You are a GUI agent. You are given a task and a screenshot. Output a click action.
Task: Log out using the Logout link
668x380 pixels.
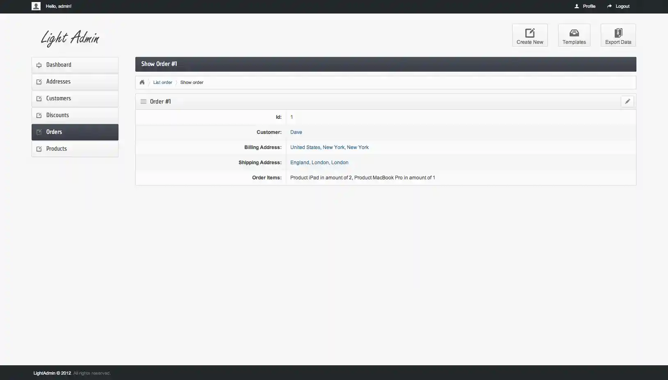pyautogui.click(x=618, y=6)
